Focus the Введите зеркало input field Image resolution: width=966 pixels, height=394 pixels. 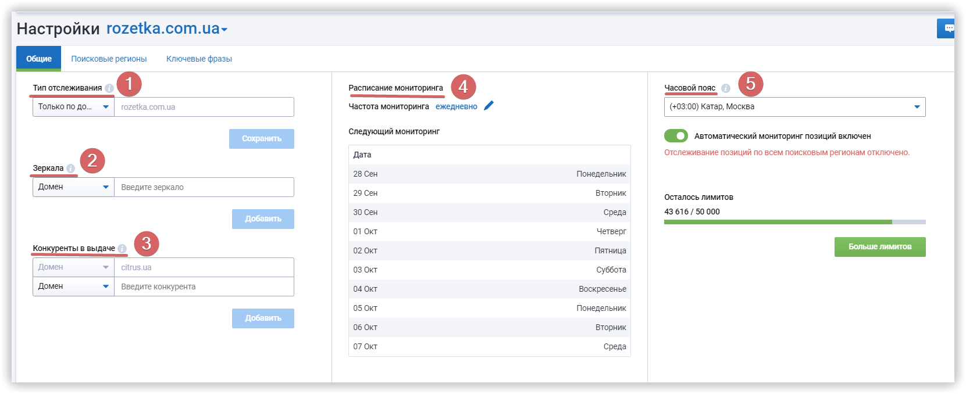(204, 187)
